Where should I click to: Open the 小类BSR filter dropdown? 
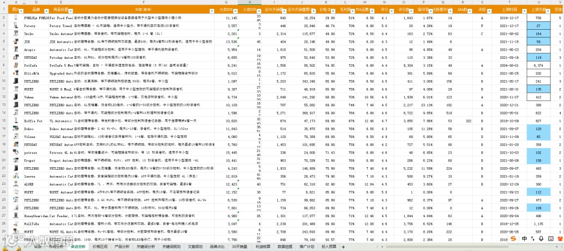(x=258, y=11)
